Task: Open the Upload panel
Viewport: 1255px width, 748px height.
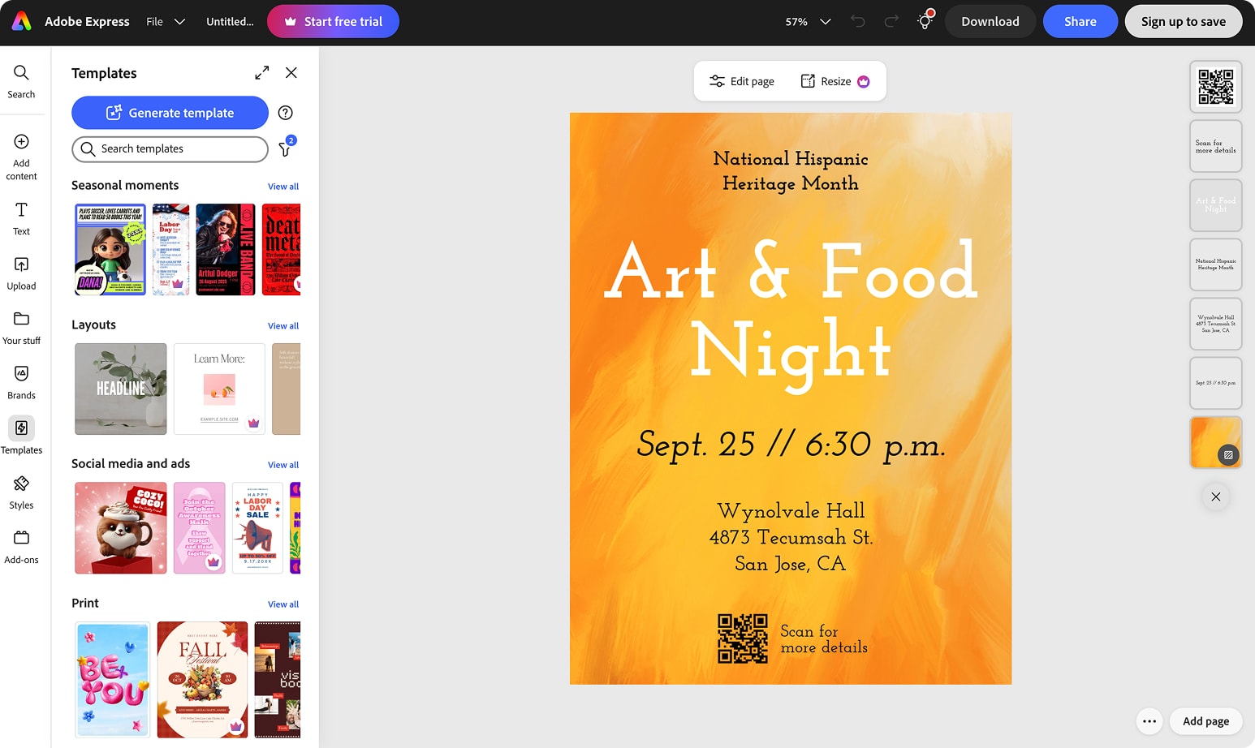Action: (x=21, y=273)
